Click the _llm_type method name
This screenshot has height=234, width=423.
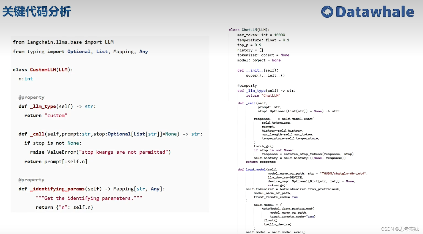[x=43, y=106]
